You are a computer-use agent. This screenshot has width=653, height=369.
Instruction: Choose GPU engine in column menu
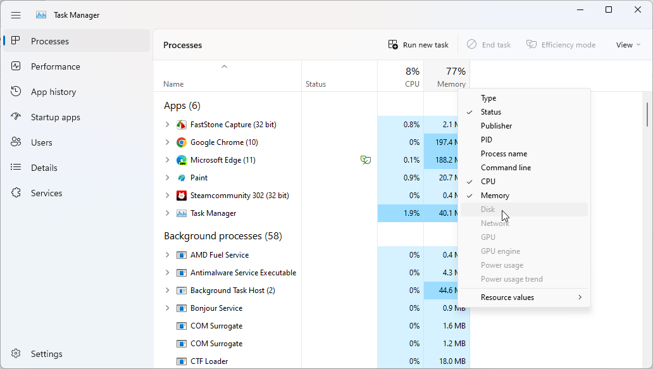click(525, 251)
